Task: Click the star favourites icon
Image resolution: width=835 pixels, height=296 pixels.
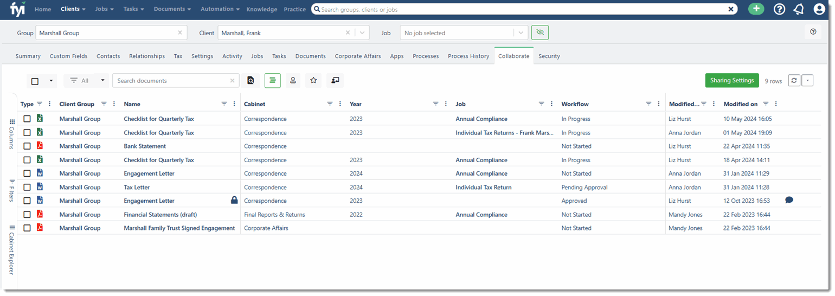Action: 313,80
